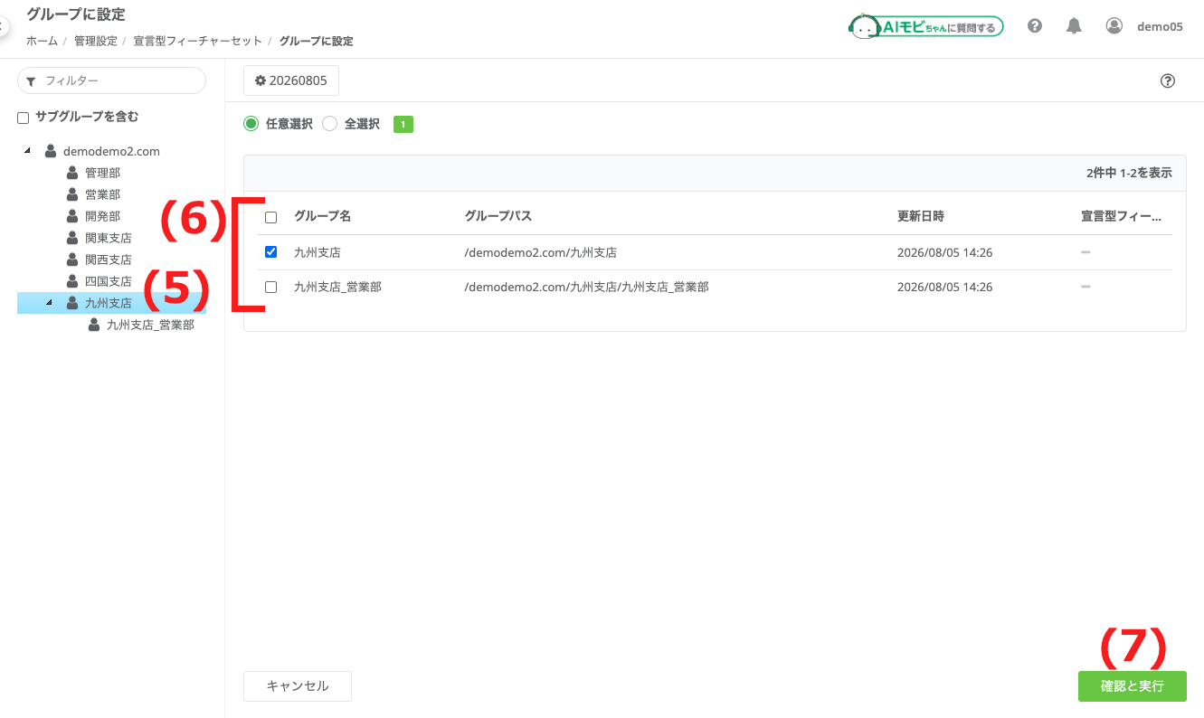
Task: Click the 九州支店_営業部 group name cell
Action: point(337,287)
